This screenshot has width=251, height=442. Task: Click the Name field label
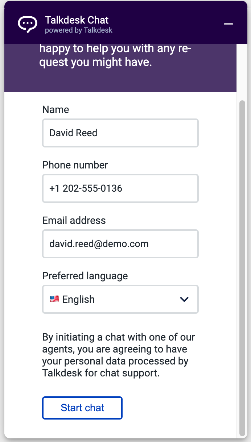tap(55, 109)
